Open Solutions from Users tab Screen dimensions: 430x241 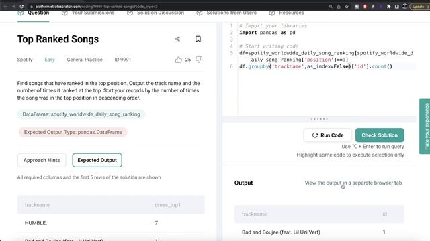[226, 13]
